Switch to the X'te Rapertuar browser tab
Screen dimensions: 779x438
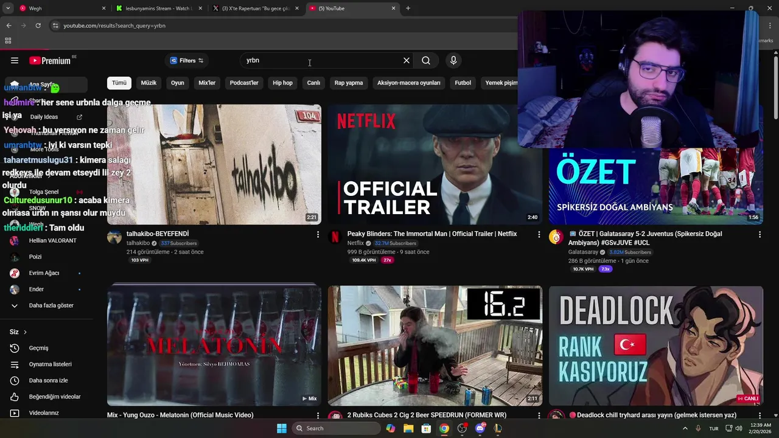(x=255, y=9)
